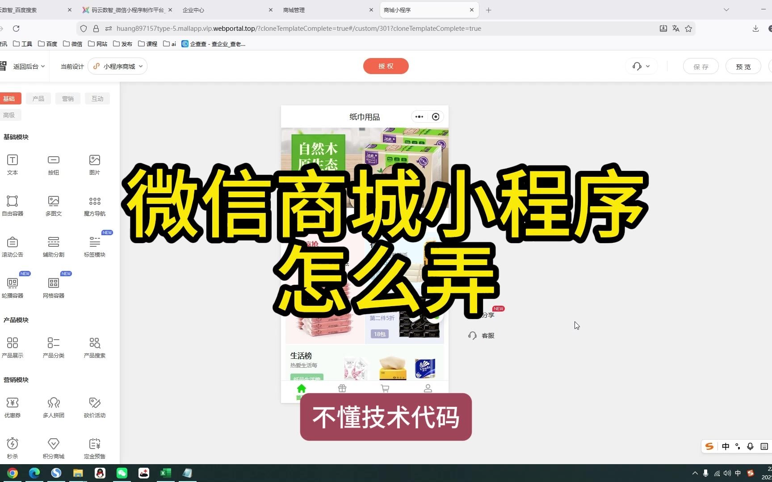Toggle the Sogou IME Chinese/English mode
The width and height of the screenshot is (772, 482).
point(726,446)
